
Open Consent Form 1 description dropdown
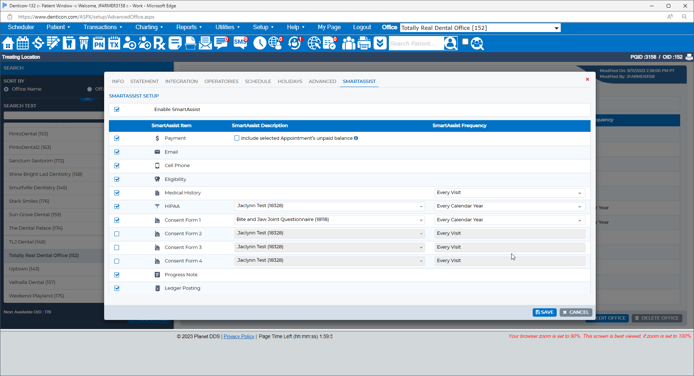pos(330,220)
